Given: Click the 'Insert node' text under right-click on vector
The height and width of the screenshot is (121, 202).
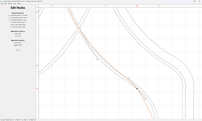Looking at the screenshot, I should click(18, 34).
